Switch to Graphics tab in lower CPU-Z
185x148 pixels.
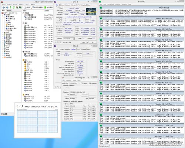click(x=84, y=49)
